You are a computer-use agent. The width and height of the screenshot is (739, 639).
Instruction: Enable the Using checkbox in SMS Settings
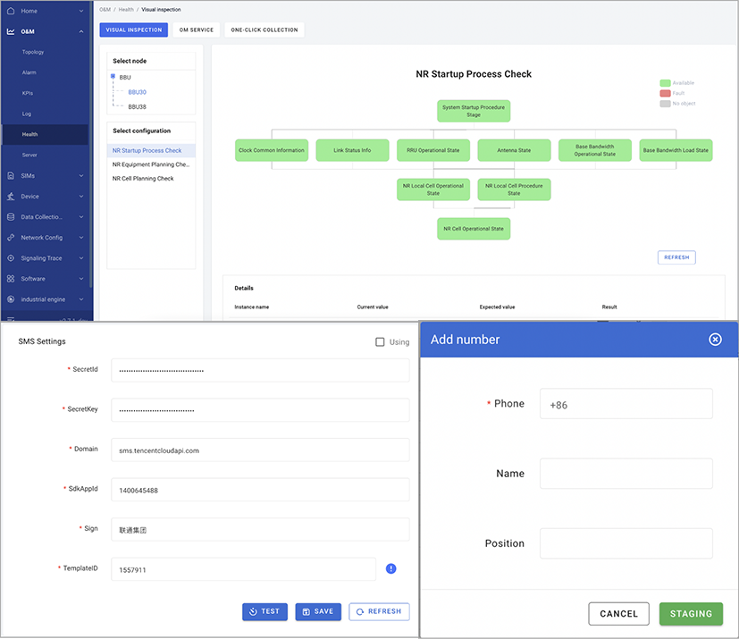click(x=380, y=342)
